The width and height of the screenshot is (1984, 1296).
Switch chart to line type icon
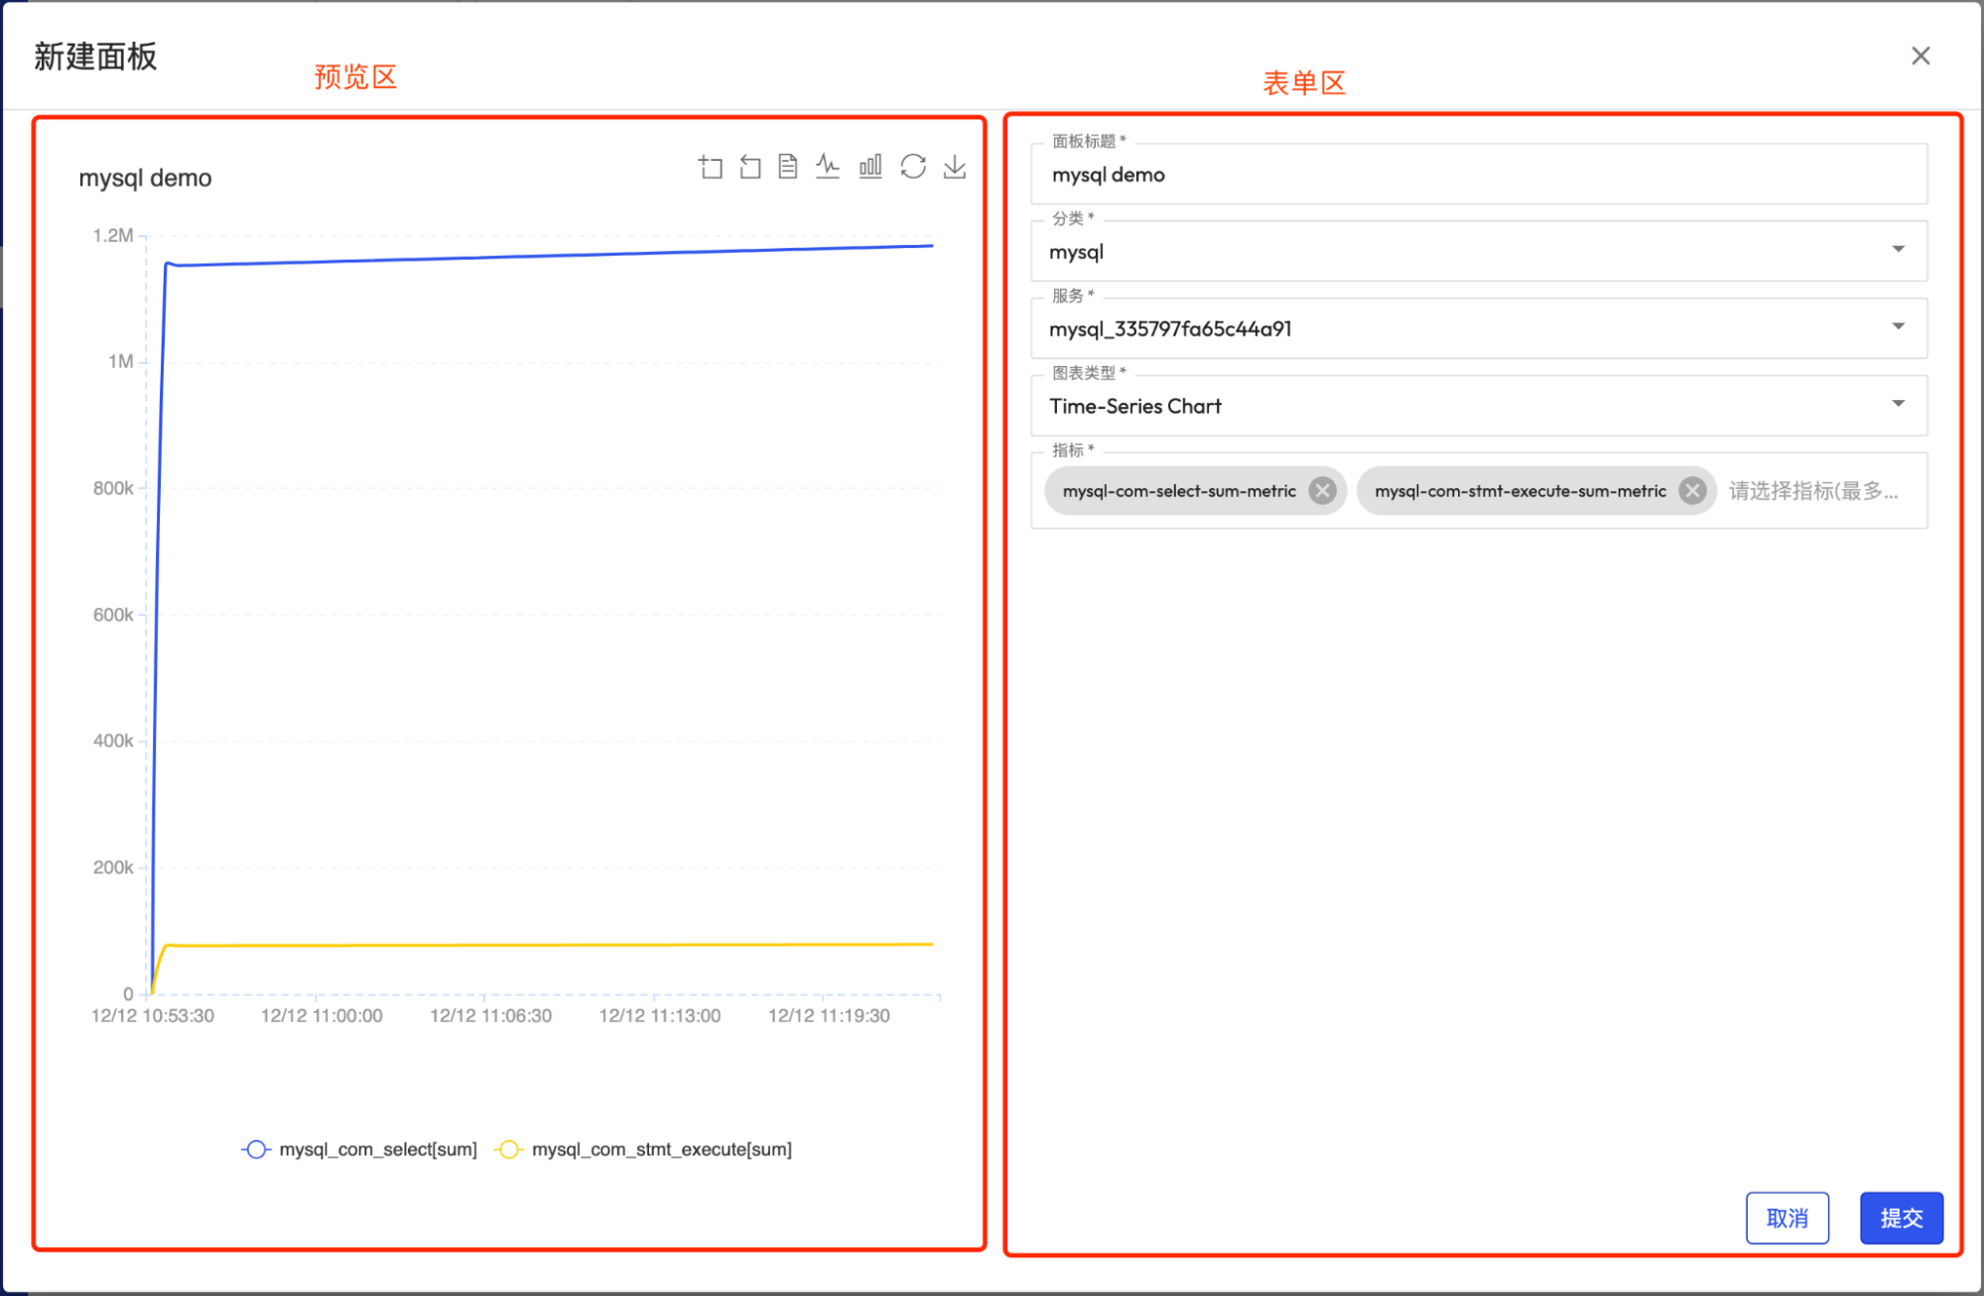[828, 167]
